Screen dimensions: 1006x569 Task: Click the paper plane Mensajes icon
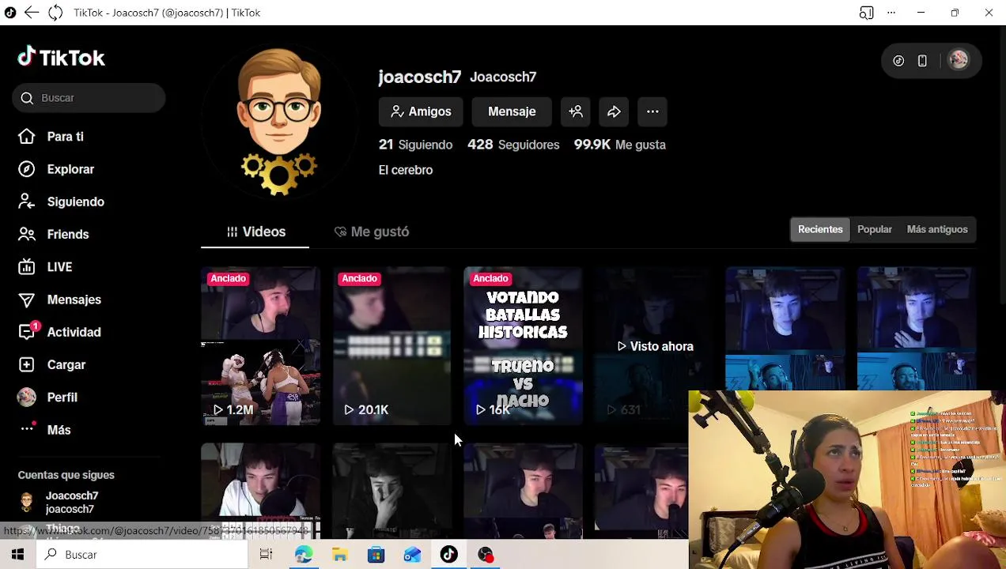coord(27,300)
